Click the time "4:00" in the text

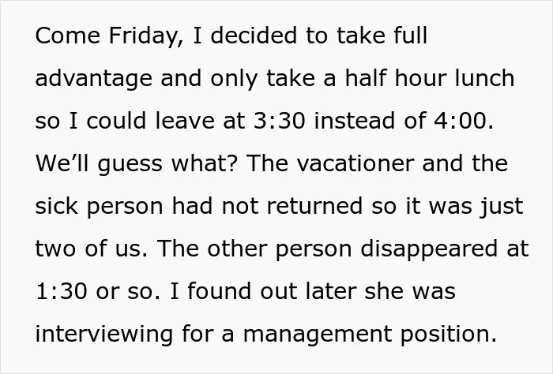click(x=461, y=121)
